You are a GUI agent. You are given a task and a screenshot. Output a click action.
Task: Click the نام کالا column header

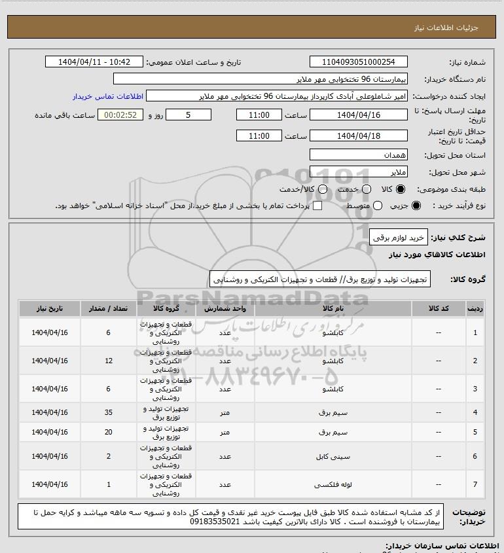pyautogui.click(x=333, y=309)
